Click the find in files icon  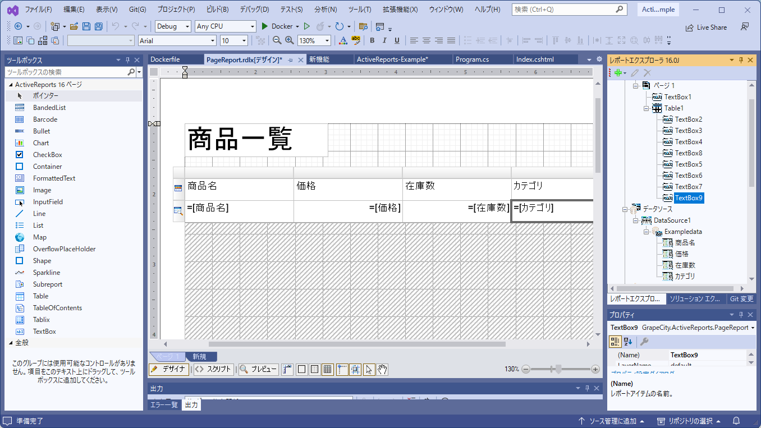click(363, 26)
